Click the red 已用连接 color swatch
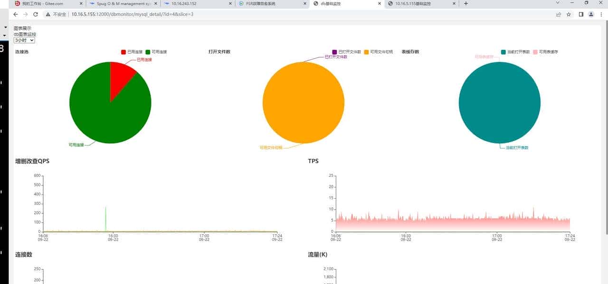608x284 pixels. [123, 52]
